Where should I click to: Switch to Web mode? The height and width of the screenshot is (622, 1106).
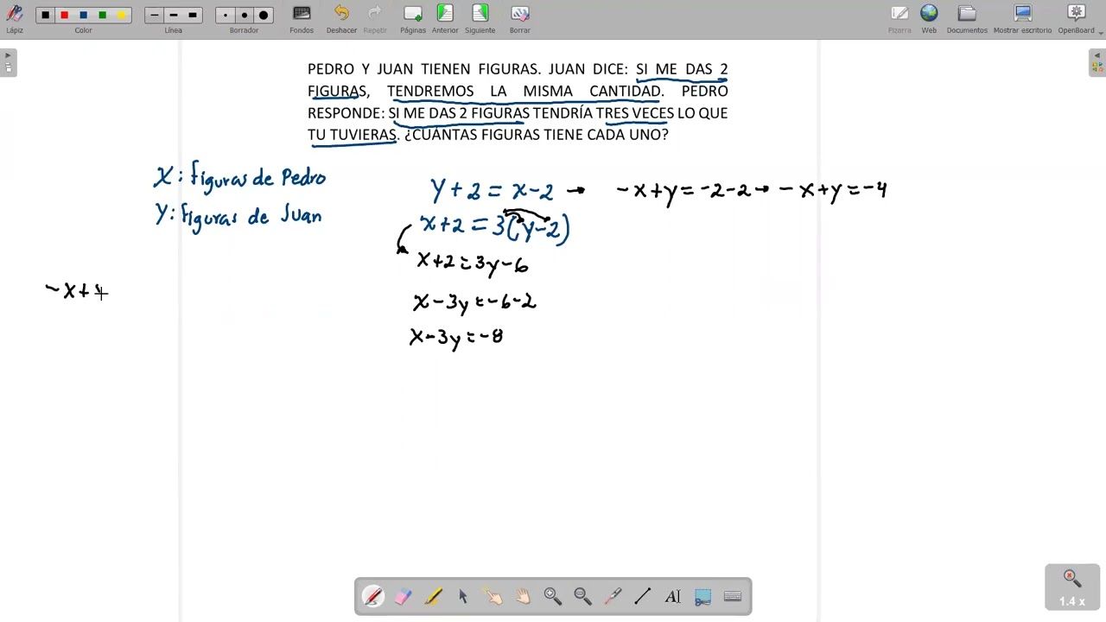point(929,19)
